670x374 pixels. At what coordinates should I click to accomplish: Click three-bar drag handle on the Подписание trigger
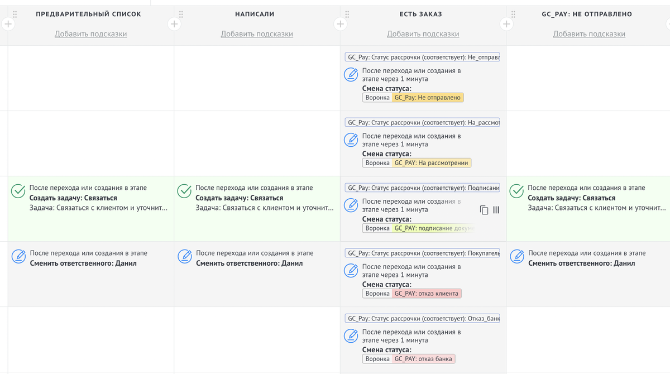(496, 210)
